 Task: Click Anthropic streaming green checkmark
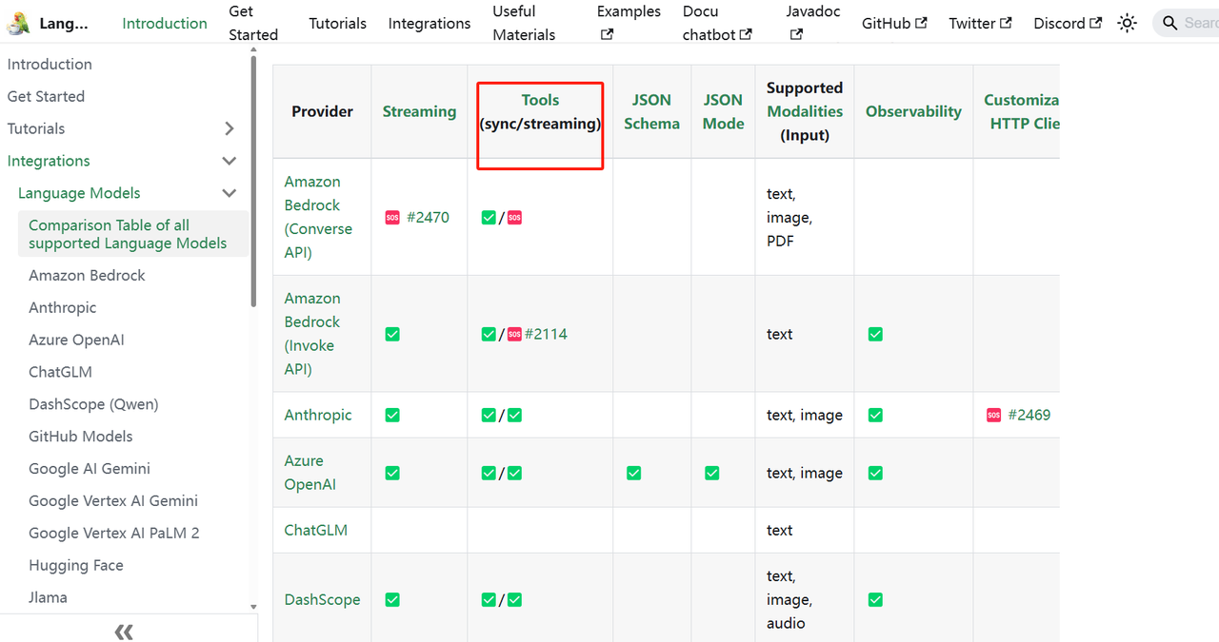(392, 415)
